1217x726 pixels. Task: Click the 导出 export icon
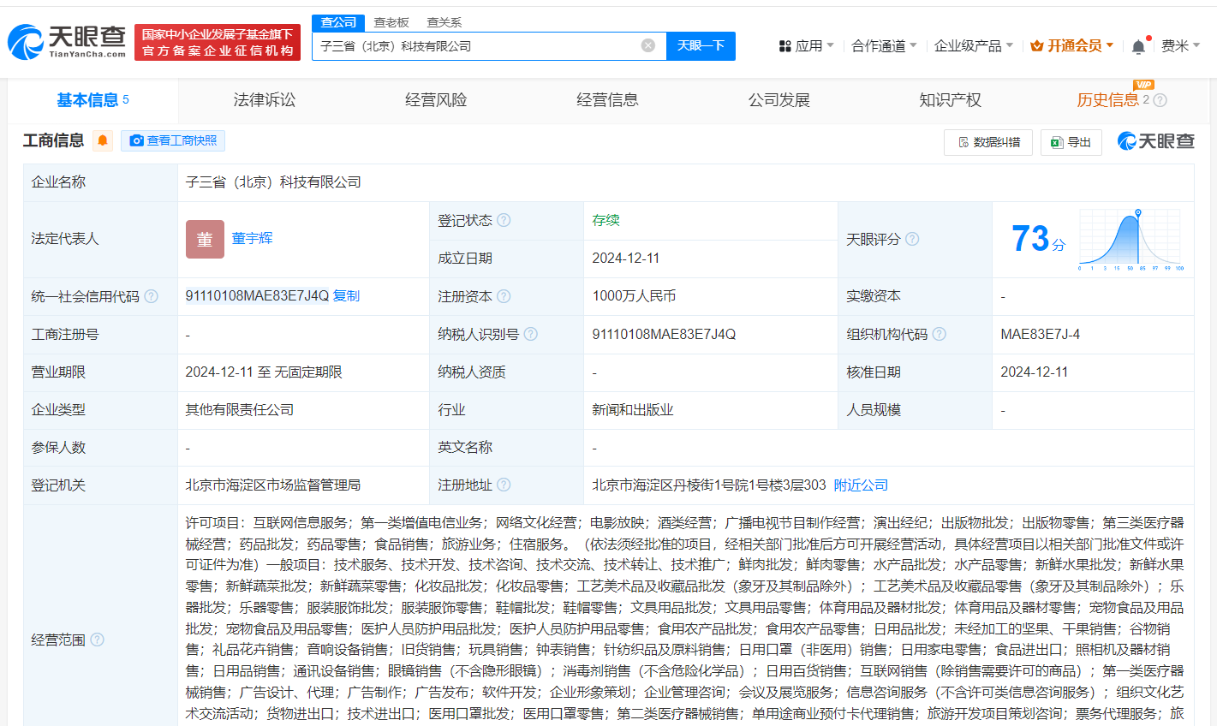point(1057,142)
